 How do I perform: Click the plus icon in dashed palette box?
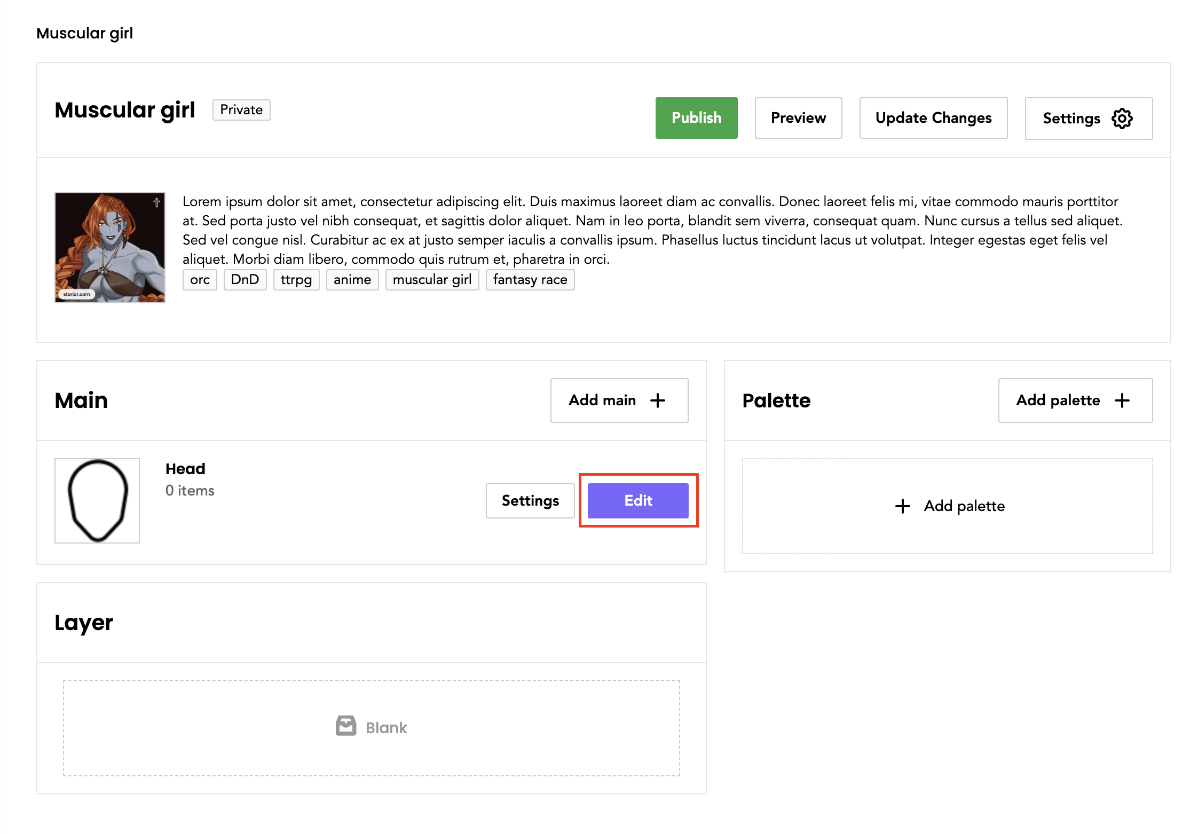pyautogui.click(x=902, y=506)
